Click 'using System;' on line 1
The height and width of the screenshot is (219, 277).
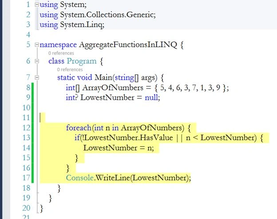63,5
